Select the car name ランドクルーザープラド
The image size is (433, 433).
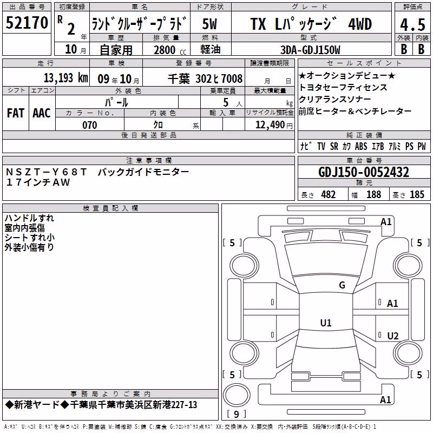pos(140,24)
